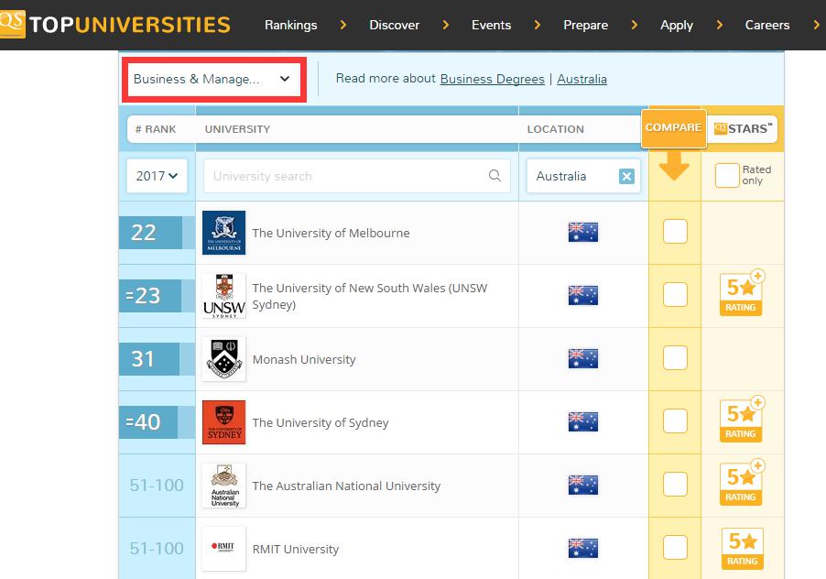Check compare box for Monash University
Image resolution: width=826 pixels, height=579 pixels.
pyautogui.click(x=675, y=358)
